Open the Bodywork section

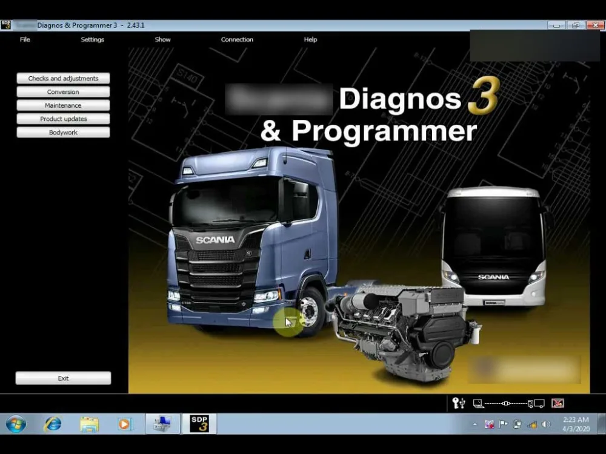click(x=64, y=133)
